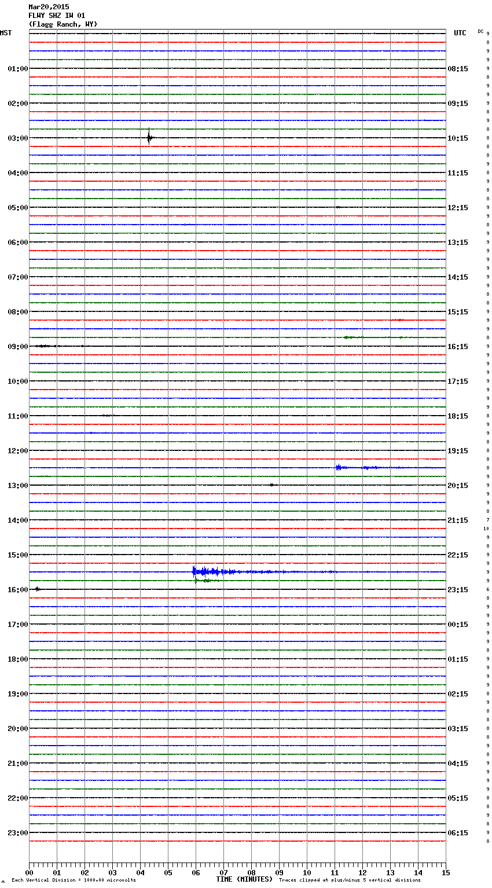Viewport: 492px width, 888px height.
Task: Click the blue event burst after 12:00 near minute 11
Action: click(x=339, y=467)
